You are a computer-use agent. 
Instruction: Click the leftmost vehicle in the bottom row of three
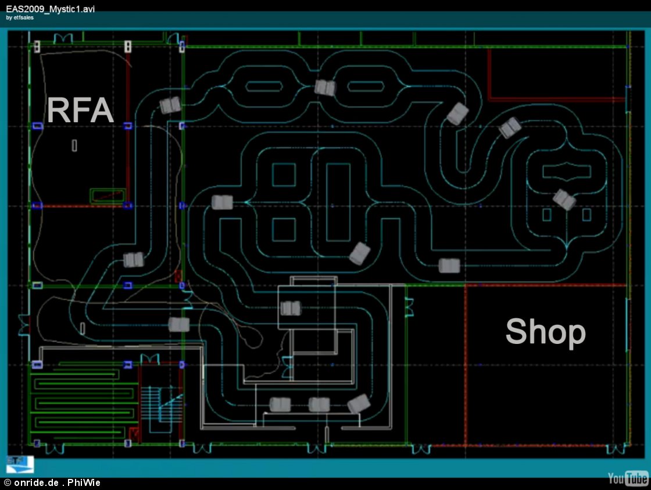280,404
